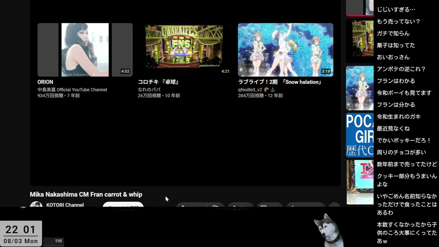Click the 22 01 clock overlay

click(x=21, y=230)
